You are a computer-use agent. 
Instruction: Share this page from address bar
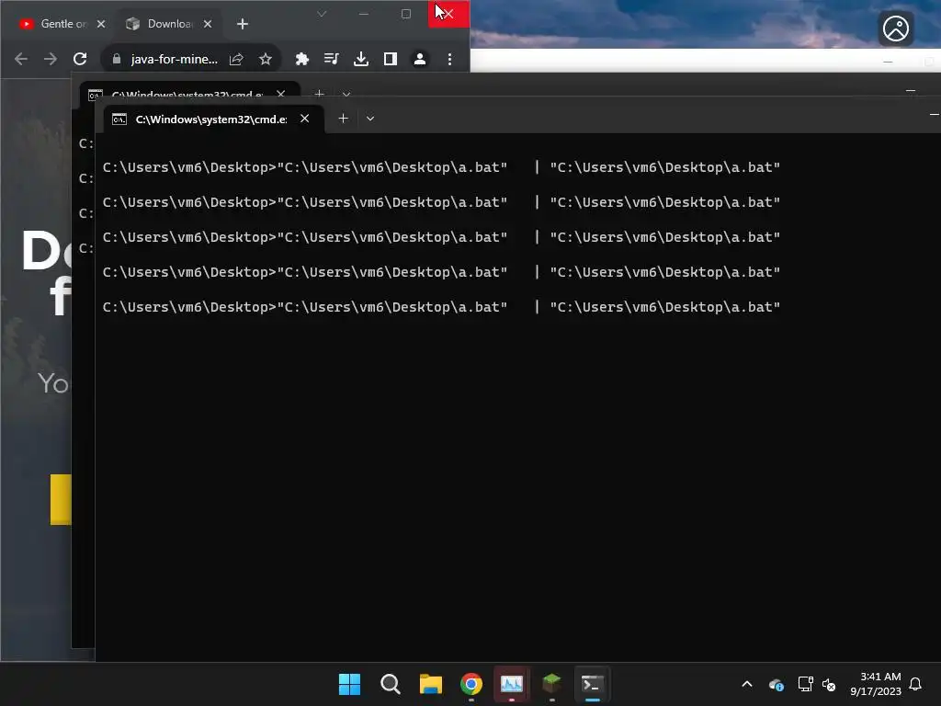[236, 59]
